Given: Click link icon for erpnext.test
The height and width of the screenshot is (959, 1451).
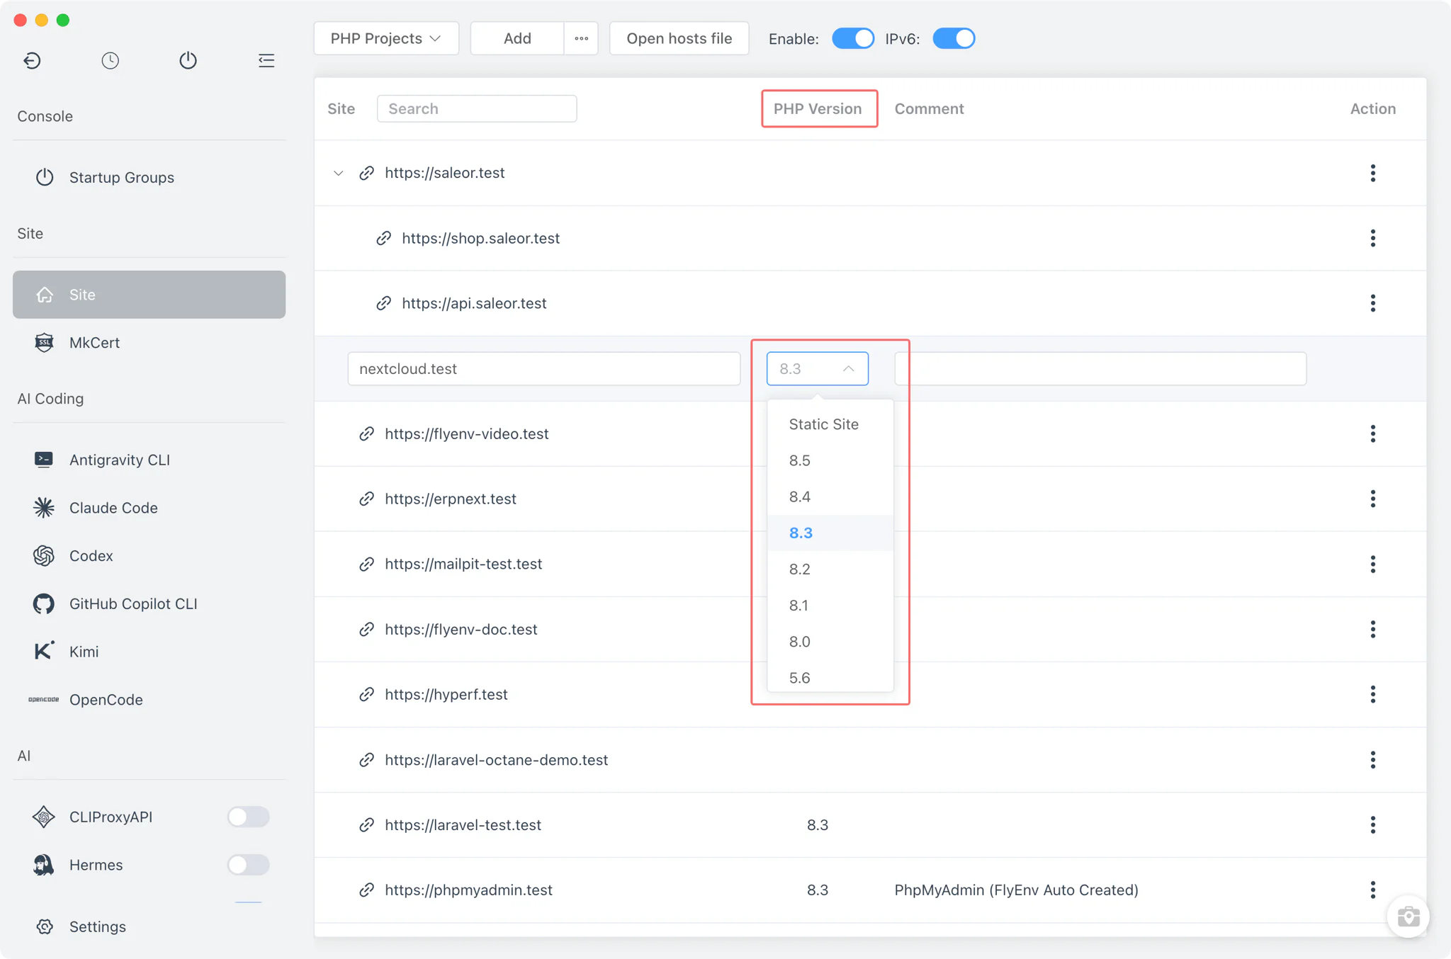Looking at the screenshot, I should click(366, 499).
